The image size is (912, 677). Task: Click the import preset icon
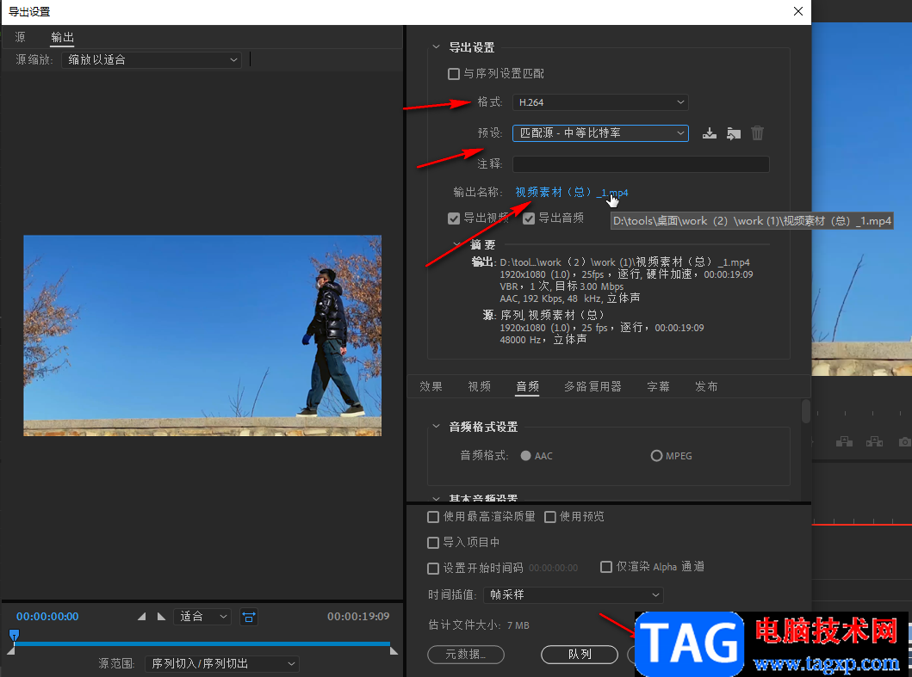click(x=734, y=133)
